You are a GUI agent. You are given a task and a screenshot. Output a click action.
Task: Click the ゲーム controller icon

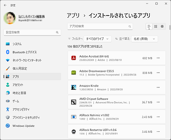8,101
